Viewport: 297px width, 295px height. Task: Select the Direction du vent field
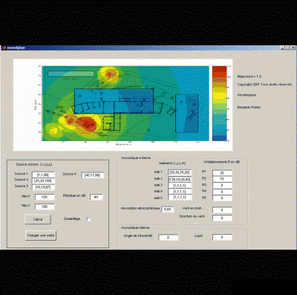click(x=222, y=218)
